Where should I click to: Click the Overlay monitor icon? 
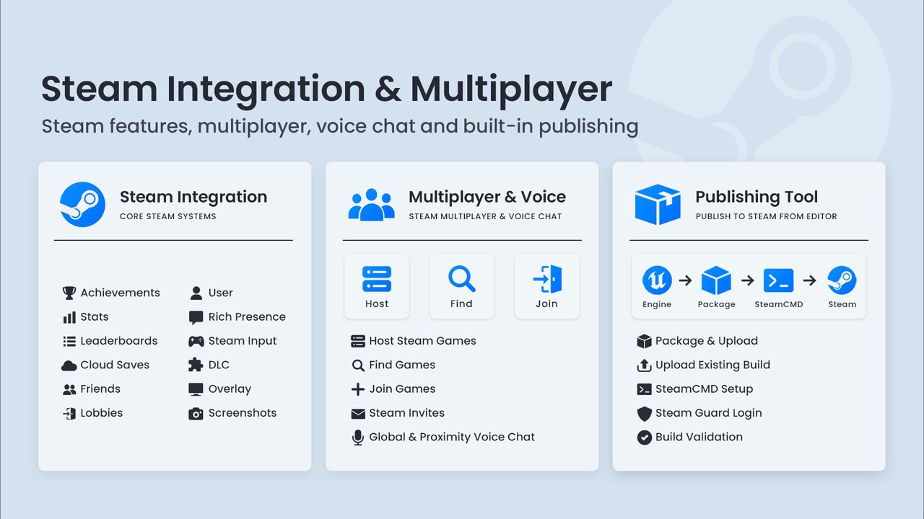196,389
